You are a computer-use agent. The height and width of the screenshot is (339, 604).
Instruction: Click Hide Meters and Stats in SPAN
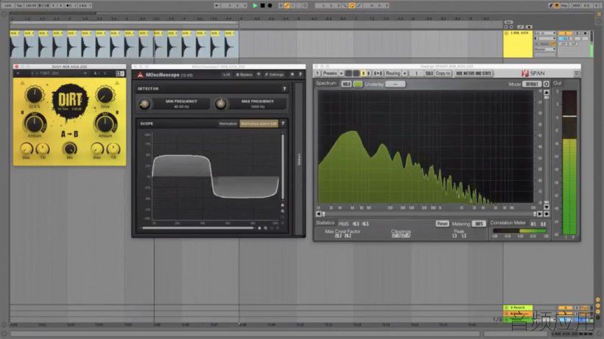pyautogui.click(x=474, y=73)
